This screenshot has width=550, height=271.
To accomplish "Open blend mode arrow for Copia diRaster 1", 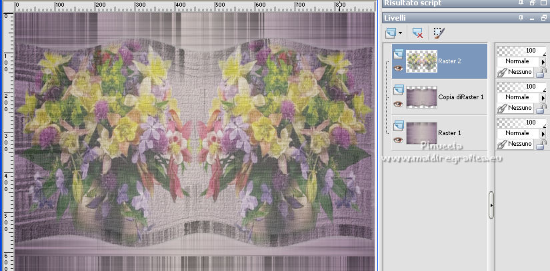I will pos(544,97).
